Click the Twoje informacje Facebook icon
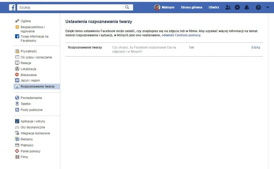274x169 pixels. (x=17, y=36)
